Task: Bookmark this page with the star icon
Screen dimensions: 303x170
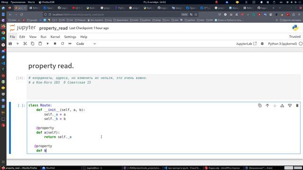Action: click(x=196, y=15)
